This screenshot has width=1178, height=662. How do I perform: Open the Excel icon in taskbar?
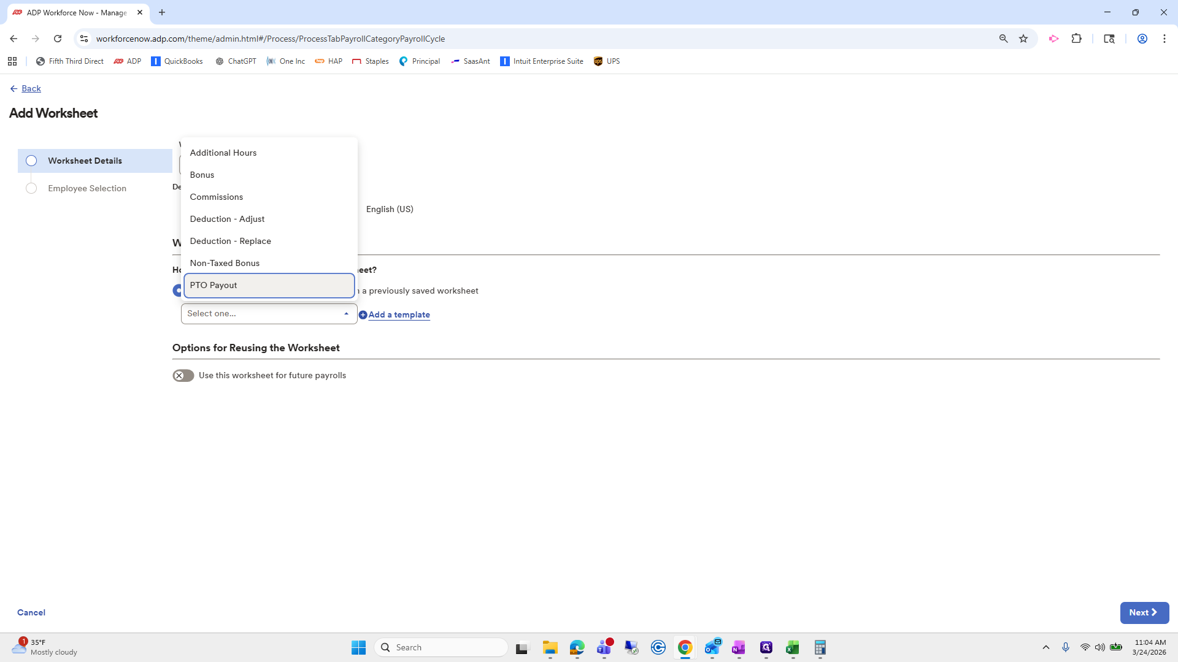[x=793, y=647]
